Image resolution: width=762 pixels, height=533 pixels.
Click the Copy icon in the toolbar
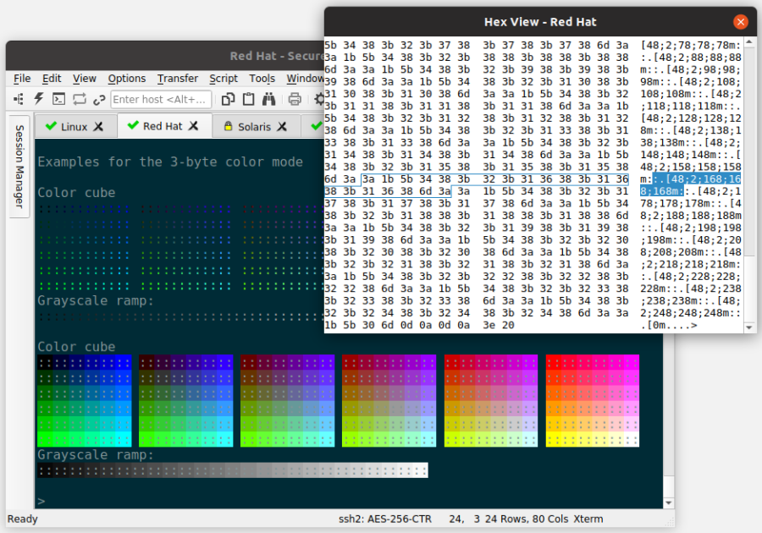pyautogui.click(x=228, y=99)
